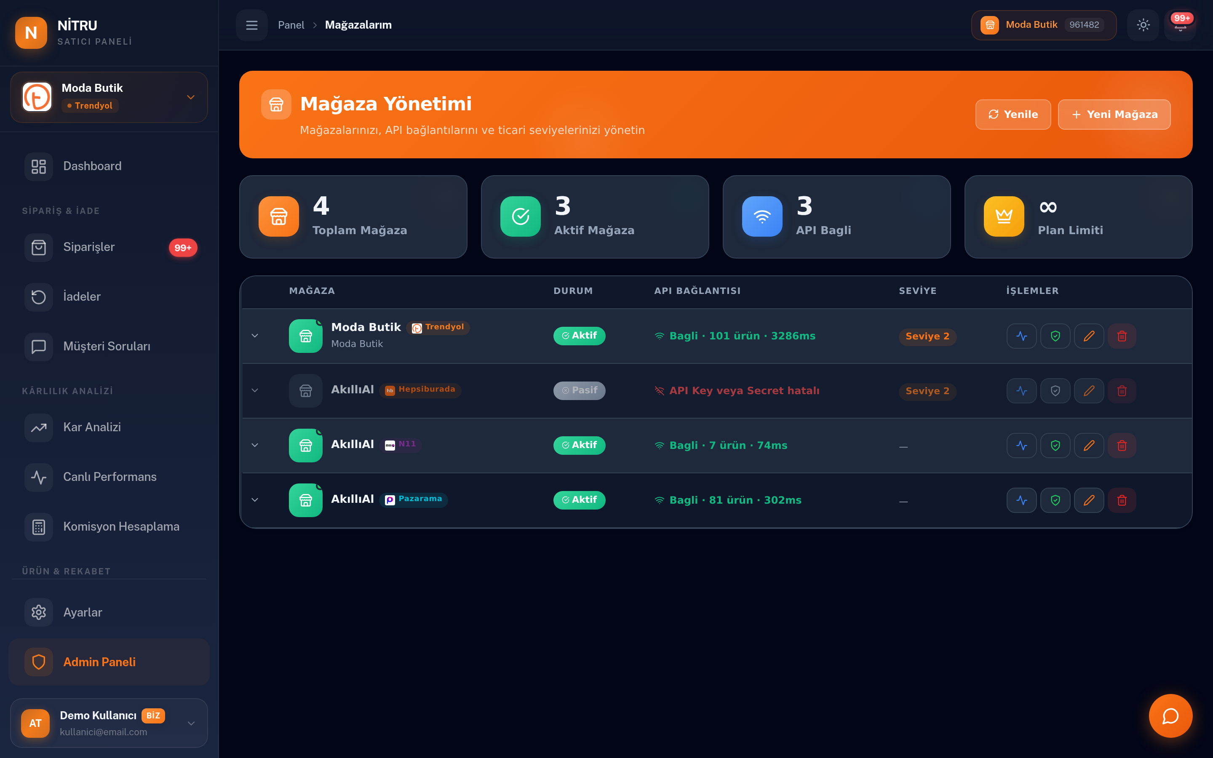Click the Yeni Mağaza button
The image size is (1213, 758).
point(1114,114)
